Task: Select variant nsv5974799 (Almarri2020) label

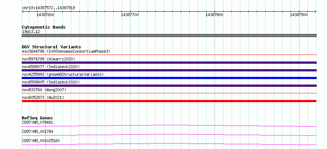Action: (x=48, y=59)
